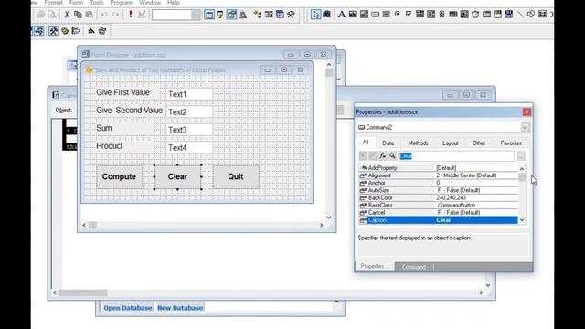Viewport: 585px width, 329px height.
Task: Open the Help menu
Action: 173,3
